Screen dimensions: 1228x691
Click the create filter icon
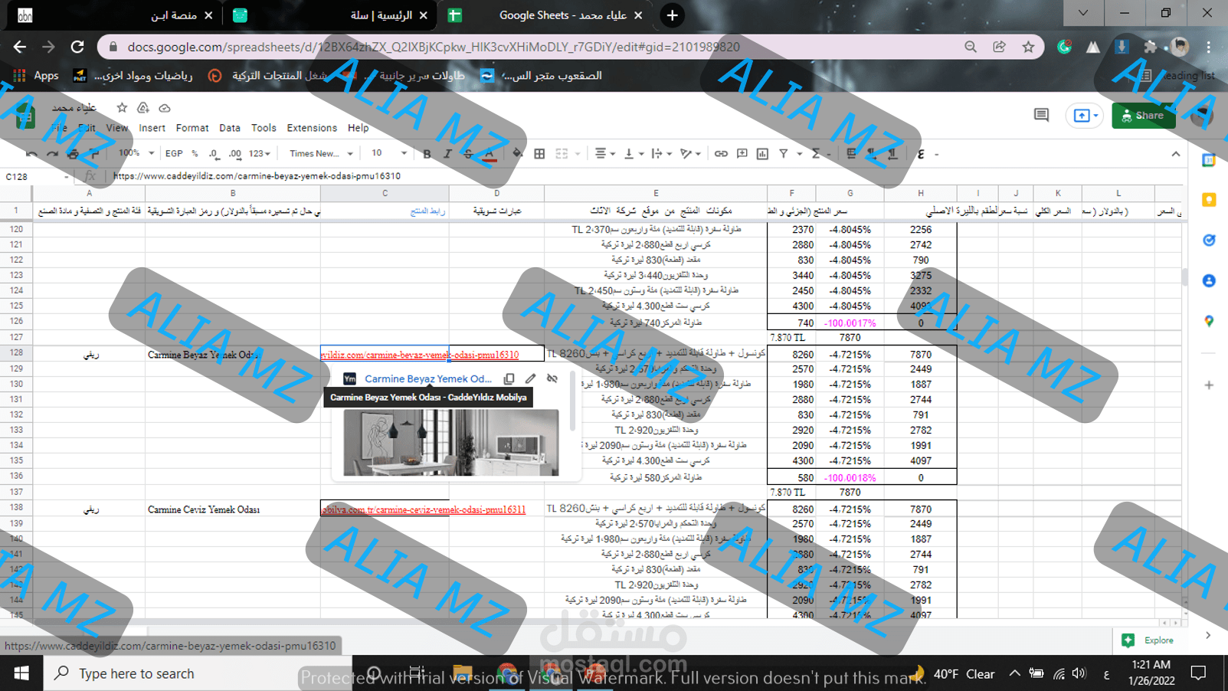tap(784, 154)
